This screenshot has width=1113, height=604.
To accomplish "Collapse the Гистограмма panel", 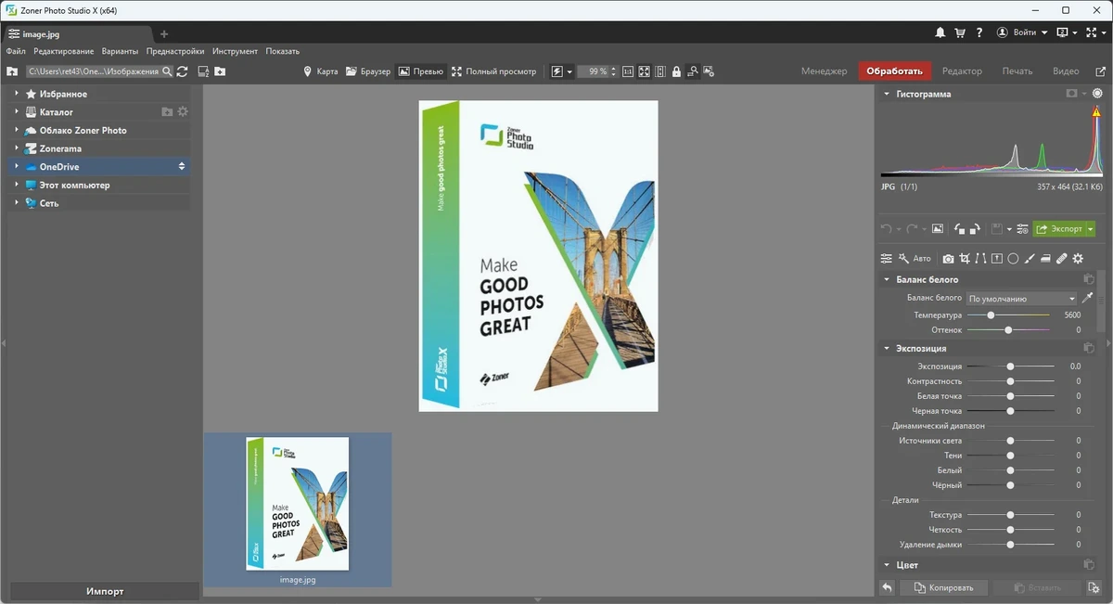I will coord(887,94).
